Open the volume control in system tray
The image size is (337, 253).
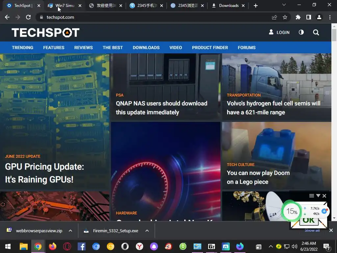click(x=295, y=246)
